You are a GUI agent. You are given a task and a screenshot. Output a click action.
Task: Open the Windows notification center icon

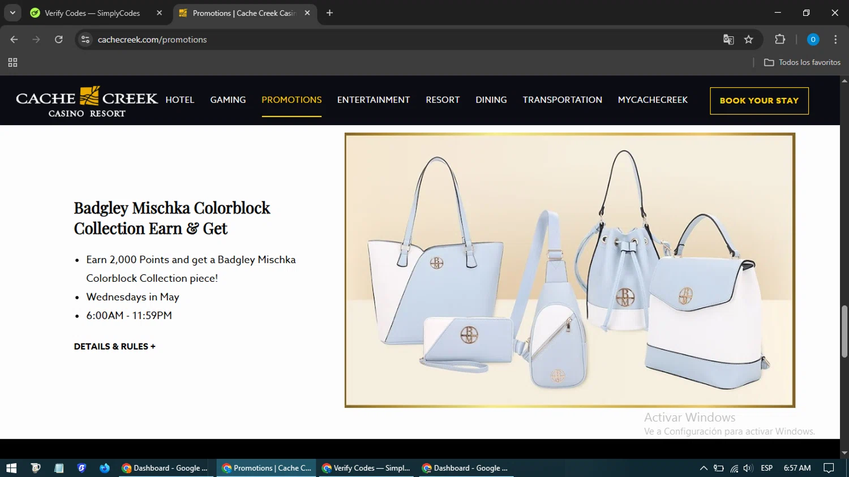829,468
